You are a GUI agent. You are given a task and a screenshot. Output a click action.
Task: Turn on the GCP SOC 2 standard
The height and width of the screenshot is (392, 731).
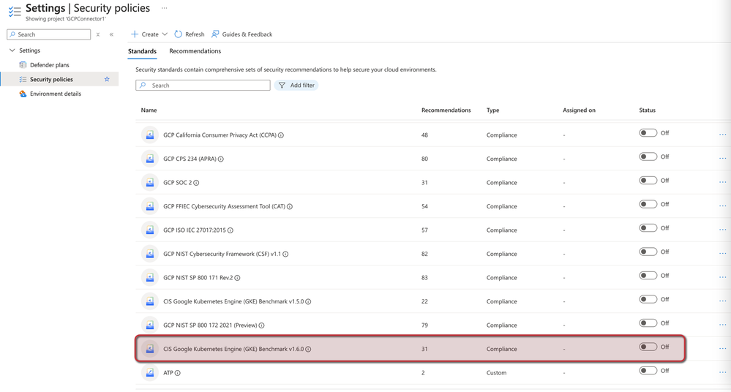[648, 181]
